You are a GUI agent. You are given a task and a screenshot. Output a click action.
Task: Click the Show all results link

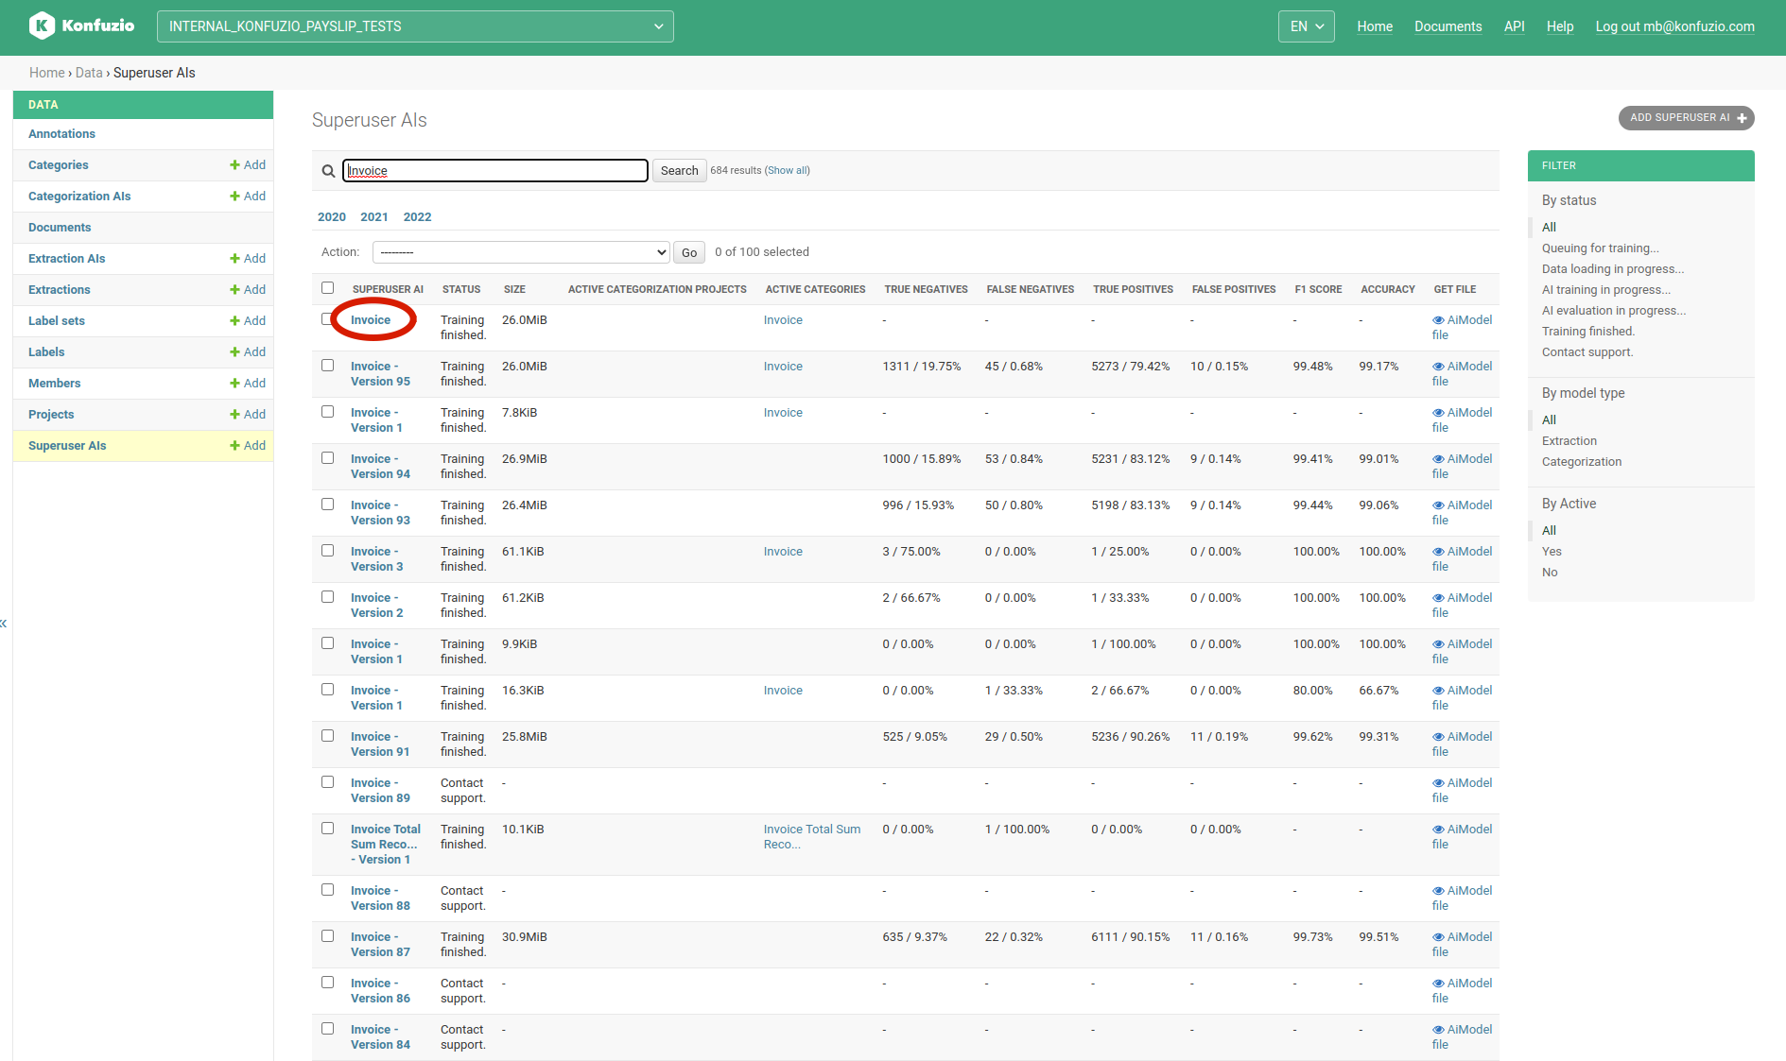click(787, 171)
